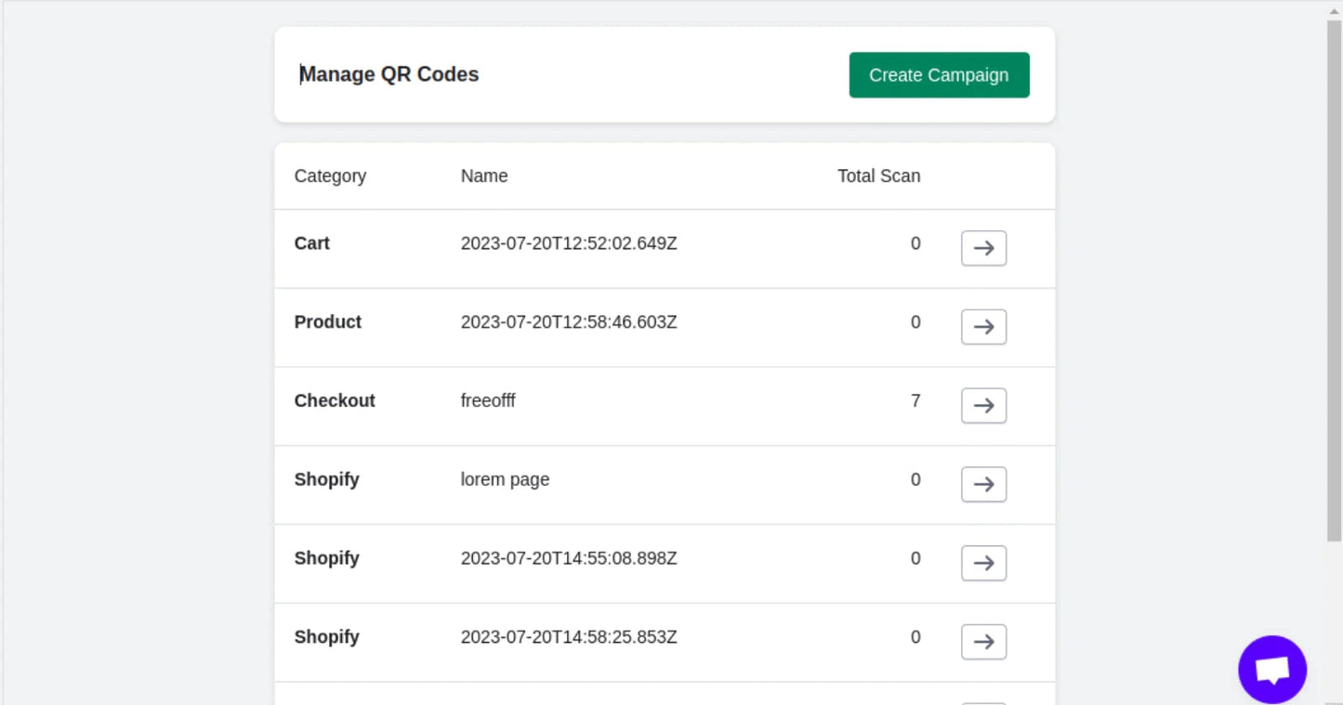The image size is (1343, 705).
Task: Click the 2023-07-20T12:52:02.649Z name
Action: point(569,243)
